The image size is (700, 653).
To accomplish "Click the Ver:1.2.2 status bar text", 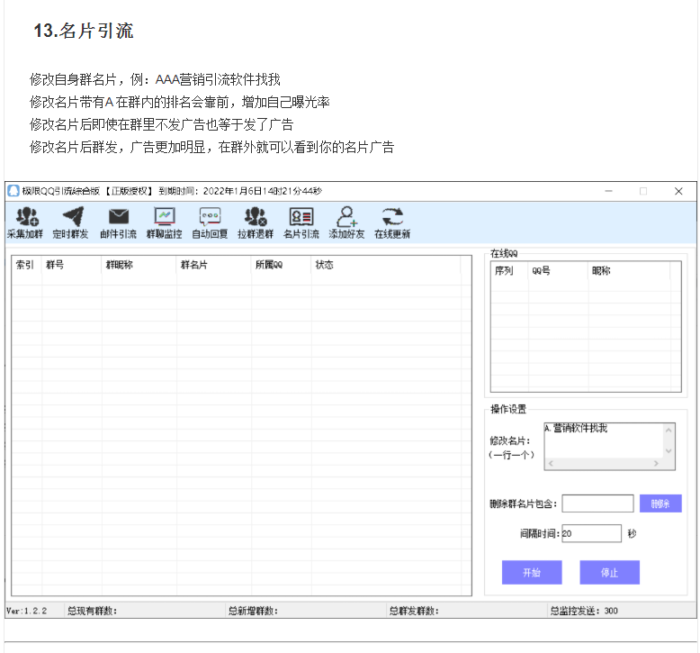I will click(x=27, y=611).
